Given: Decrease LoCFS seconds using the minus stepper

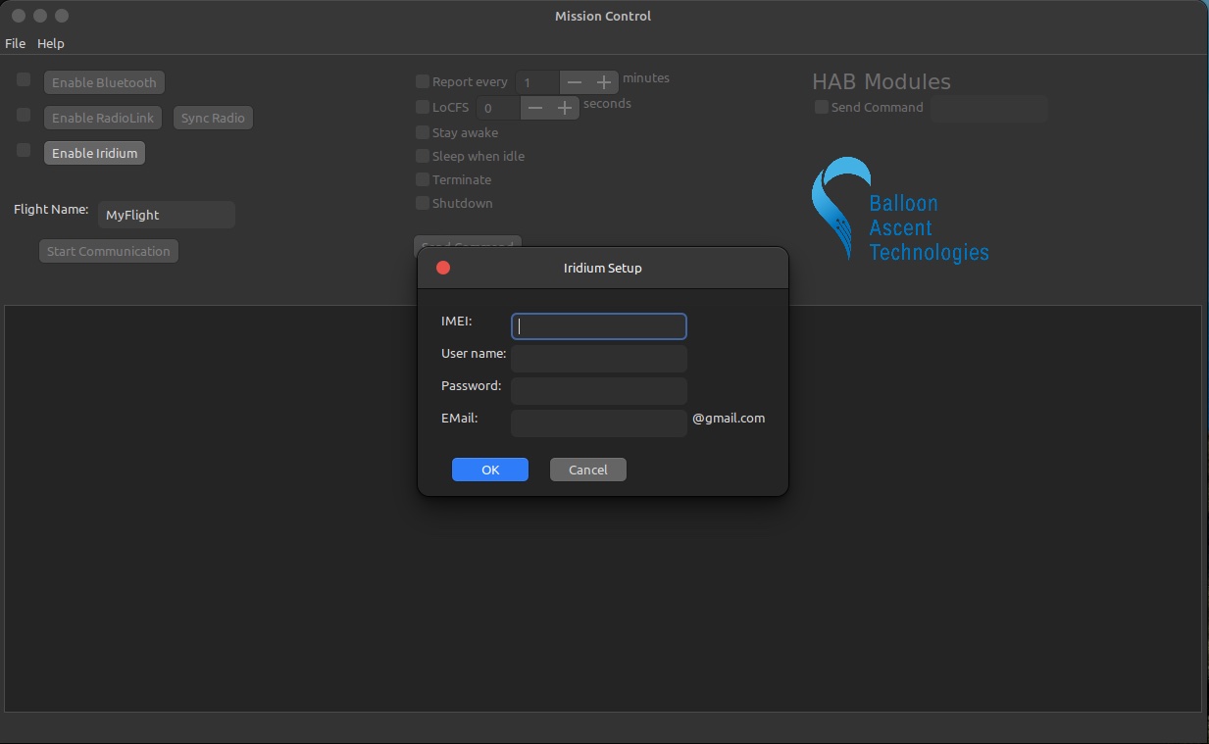Looking at the screenshot, I should (535, 108).
